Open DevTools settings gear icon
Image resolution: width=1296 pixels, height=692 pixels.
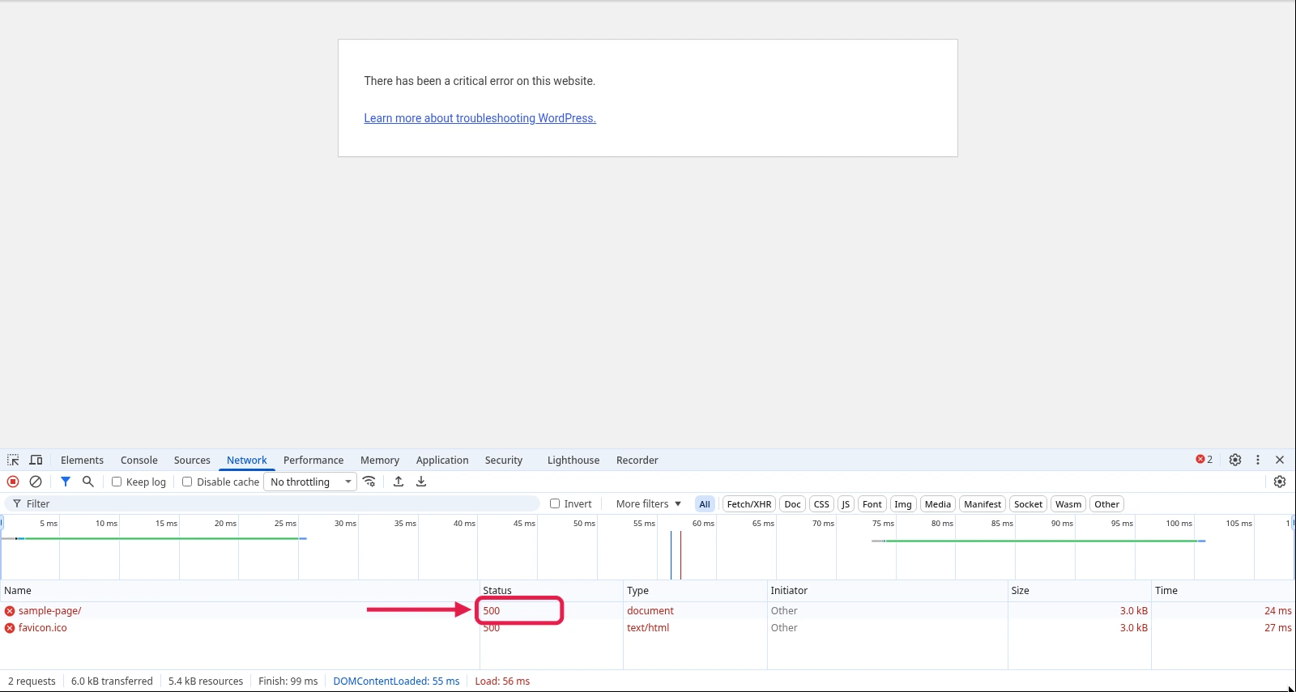[x=1235, y=460]
